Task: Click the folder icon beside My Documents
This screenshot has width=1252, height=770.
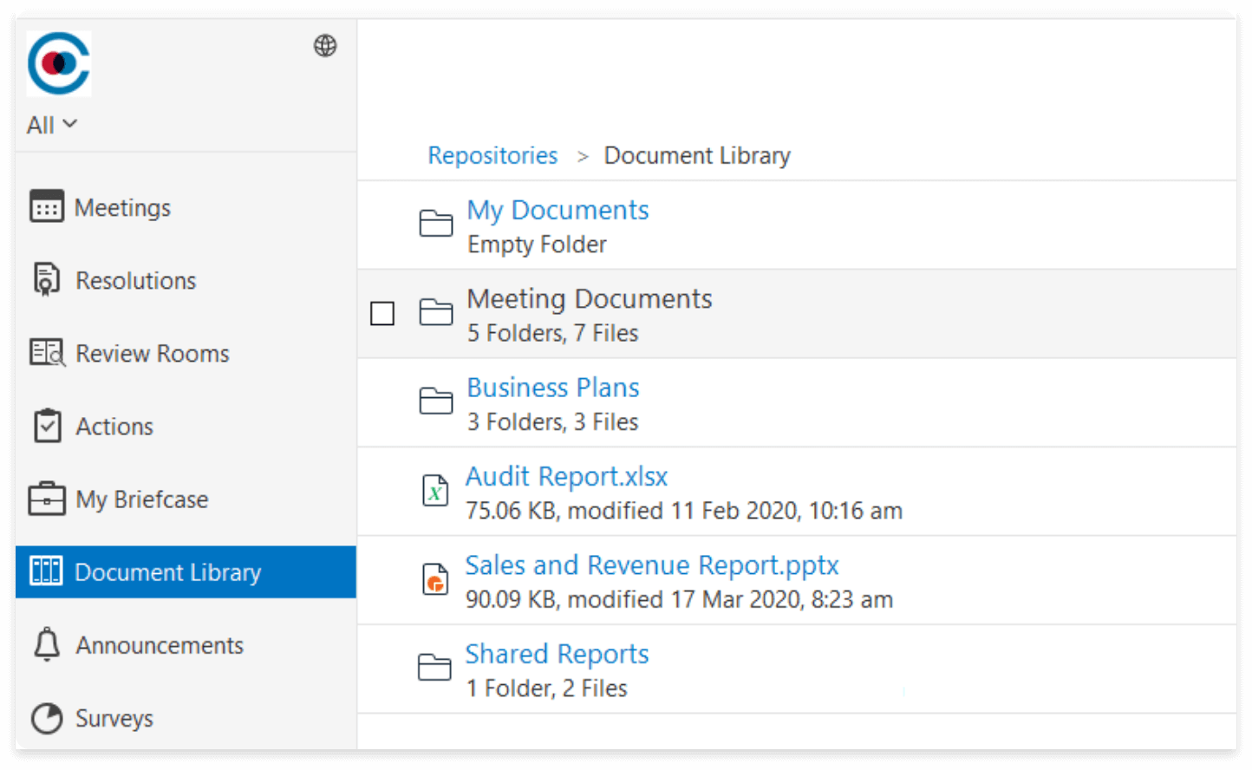Action: (x=436, y=224)
